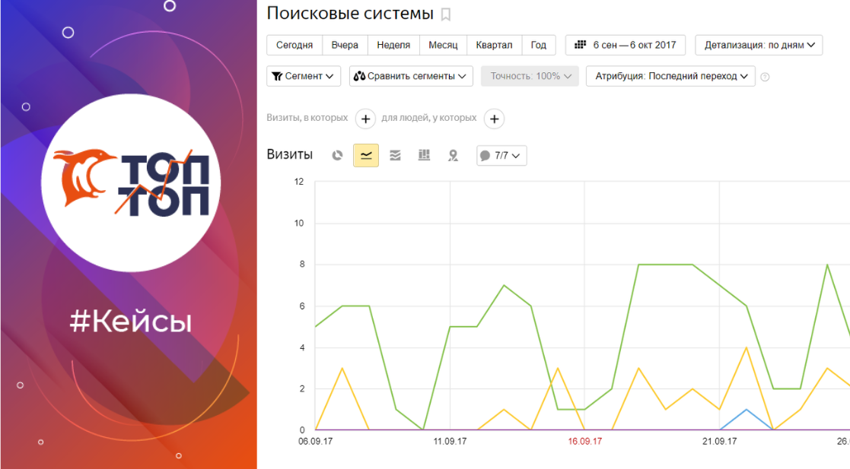Open date range 6 сен — 6 окт 2017
Screen dimensions: 850x469
point(625,45)
